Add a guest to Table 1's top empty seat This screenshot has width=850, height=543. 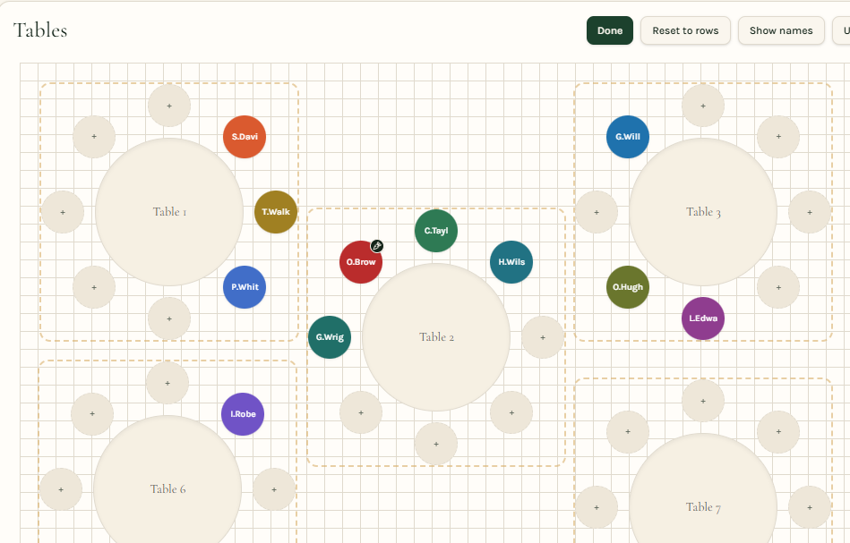pos(169,106)
